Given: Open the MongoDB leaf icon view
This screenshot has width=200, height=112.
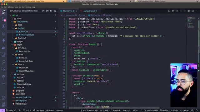Looking at the screenshot, I should point(3,41).
